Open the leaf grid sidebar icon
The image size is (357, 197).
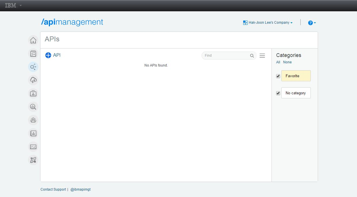[x=33, y=160]
